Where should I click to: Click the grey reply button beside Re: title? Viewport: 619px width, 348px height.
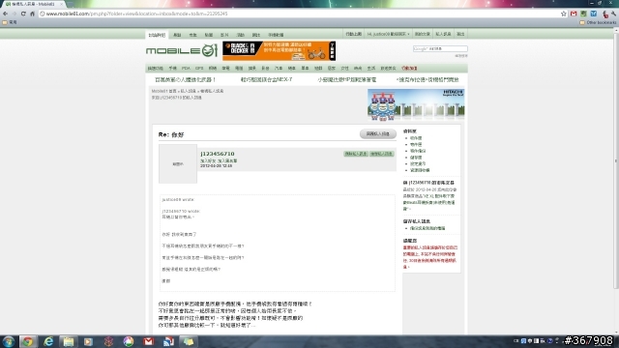(x=378, y=133)
